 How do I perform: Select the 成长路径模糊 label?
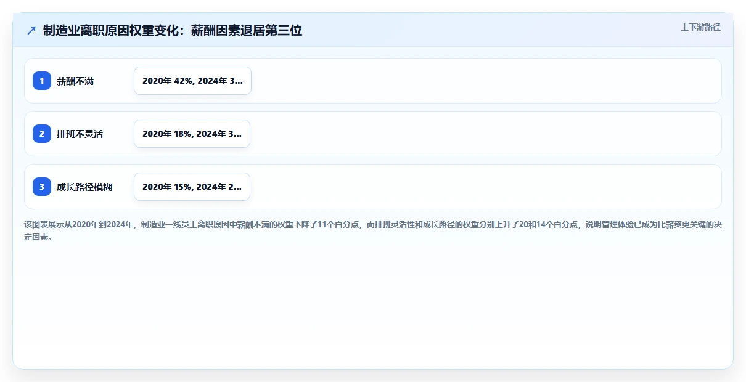84,187
